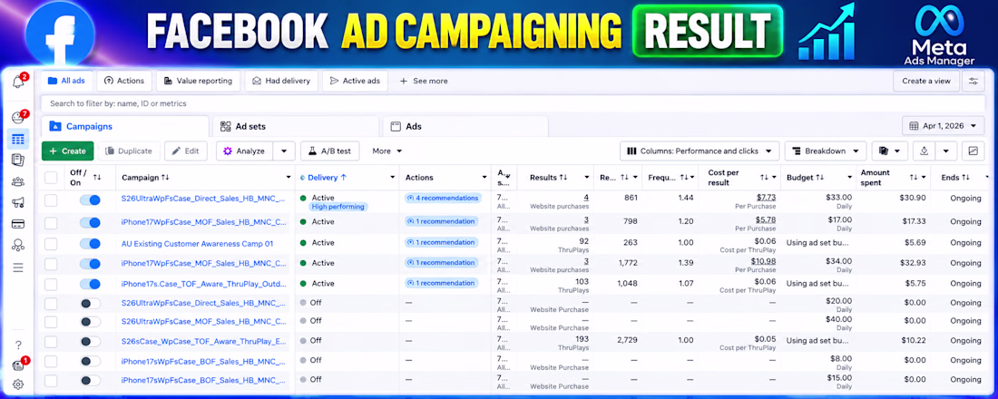Select the Campaigns table icon in sidebar
Screen dimensions: 998x399
[18, 139]
